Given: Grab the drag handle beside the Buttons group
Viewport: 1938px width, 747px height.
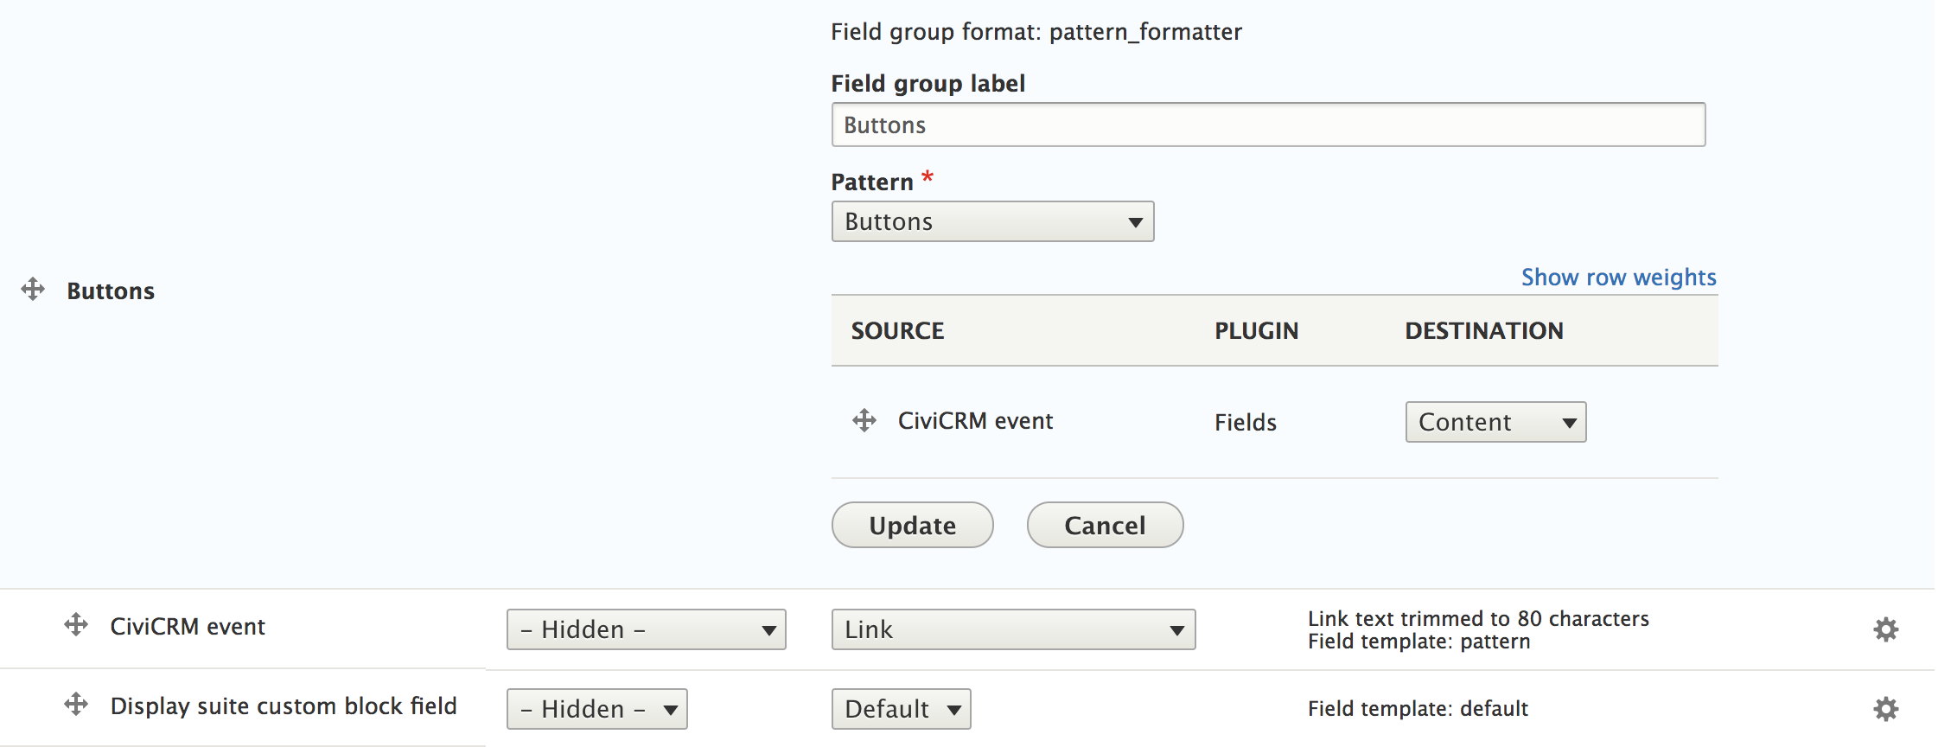Looking at the screenshot, I should coord(33,290).
